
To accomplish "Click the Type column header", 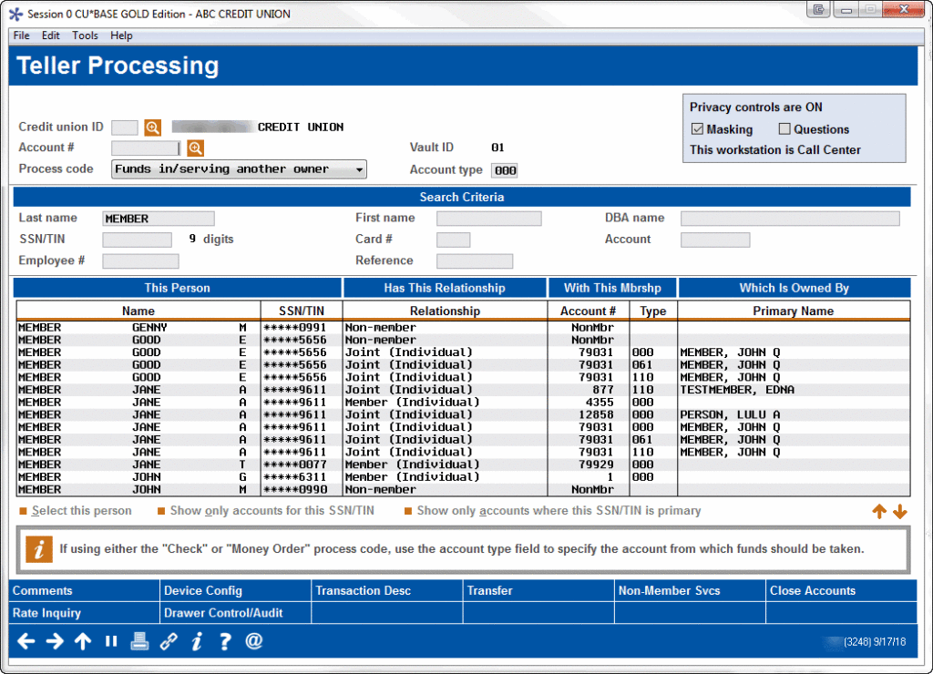I will [653, 311].
